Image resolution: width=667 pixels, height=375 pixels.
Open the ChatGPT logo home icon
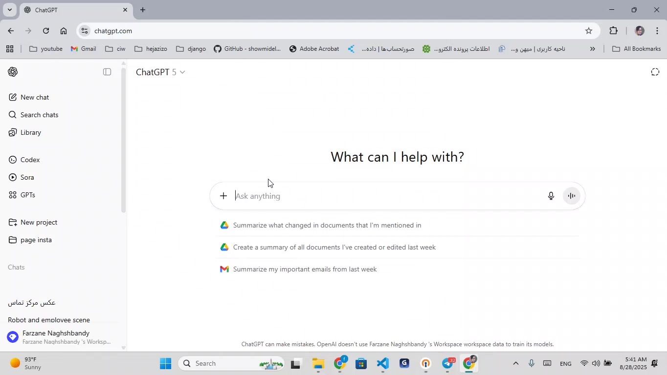pos(13,72)
